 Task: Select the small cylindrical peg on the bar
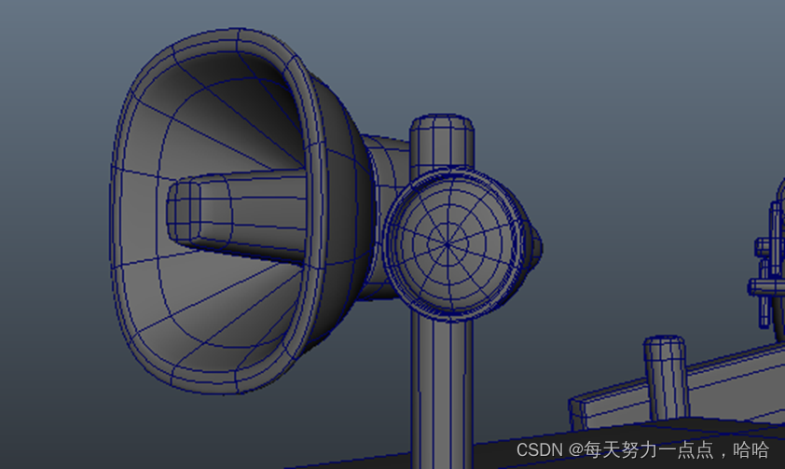(x=666, y=378)
